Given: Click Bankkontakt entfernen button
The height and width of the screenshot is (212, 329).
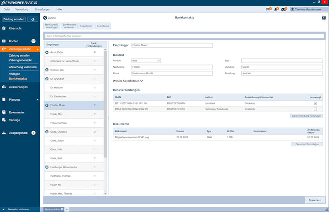Looking at the screenshot, I should 69,26.
